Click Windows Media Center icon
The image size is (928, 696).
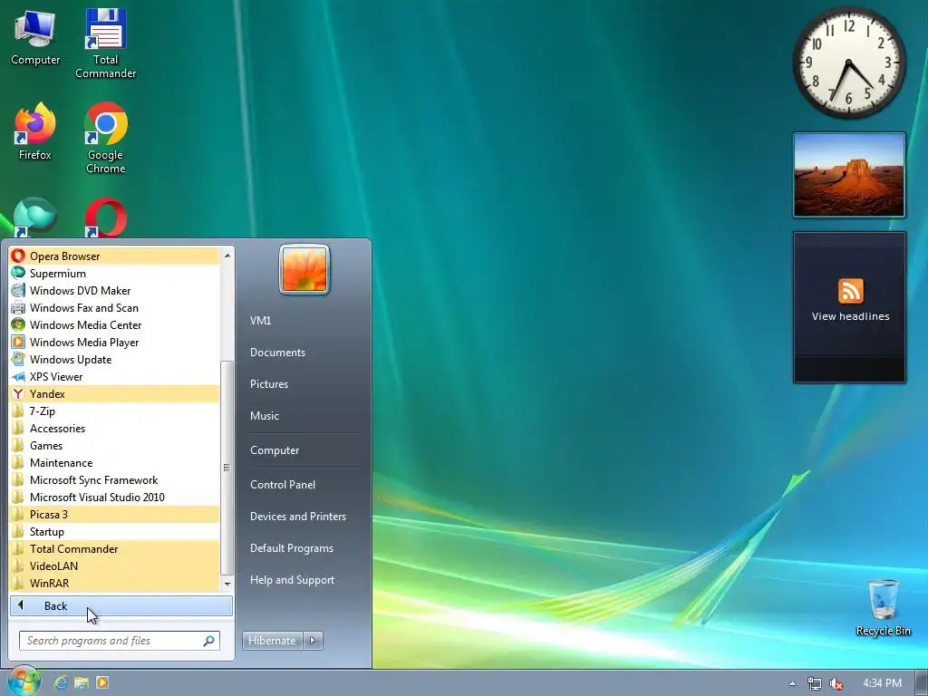click(x=18, y=325)
